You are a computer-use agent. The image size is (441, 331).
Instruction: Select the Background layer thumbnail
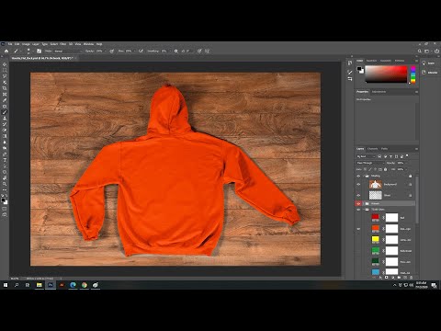pos(376,184)
